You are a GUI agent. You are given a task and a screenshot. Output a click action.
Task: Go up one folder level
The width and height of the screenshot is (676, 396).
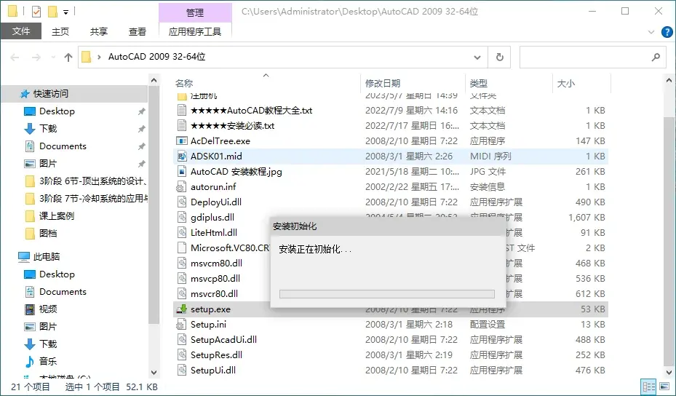(x=68, y=57)
